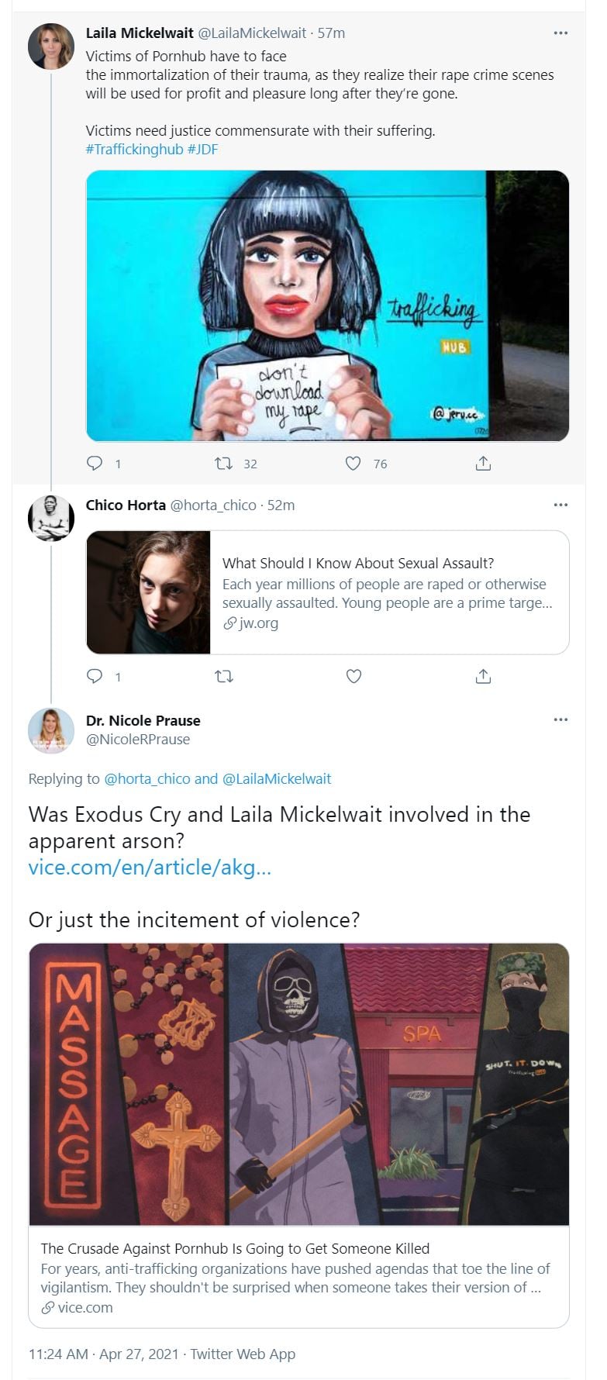Like Chico Horta's tweet

[354, 677]
